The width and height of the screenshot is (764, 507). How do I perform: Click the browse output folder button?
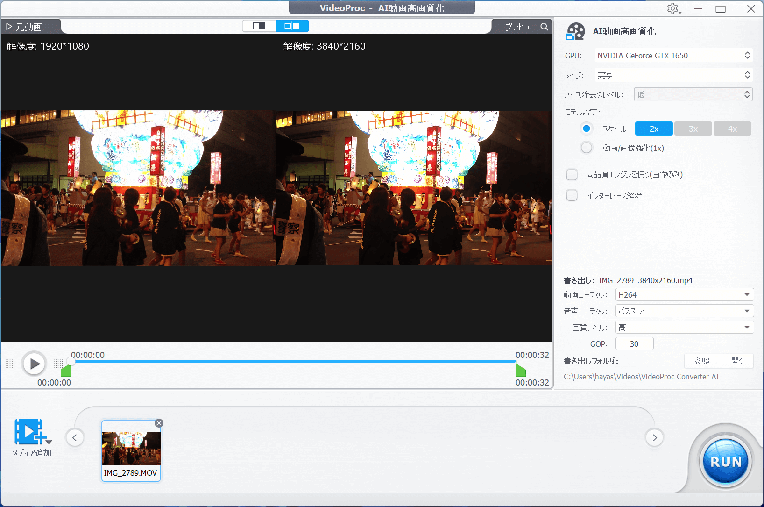coord(701,361)
